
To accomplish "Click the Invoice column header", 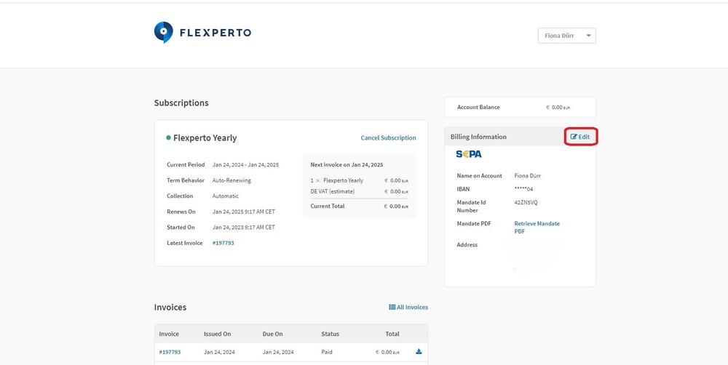I will 169,334.
